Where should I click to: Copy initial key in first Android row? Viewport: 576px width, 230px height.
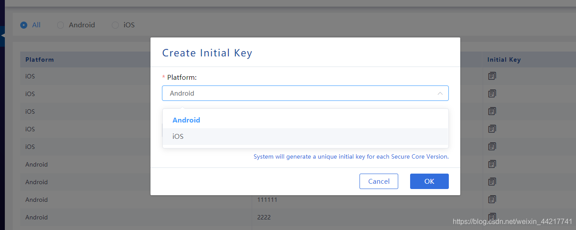pyautogui.click(x=492, y=164)
